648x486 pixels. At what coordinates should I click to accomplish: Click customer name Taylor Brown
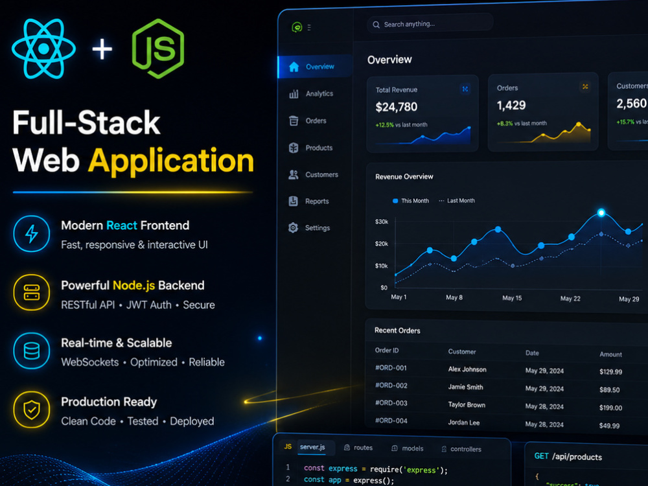[467, 405]
